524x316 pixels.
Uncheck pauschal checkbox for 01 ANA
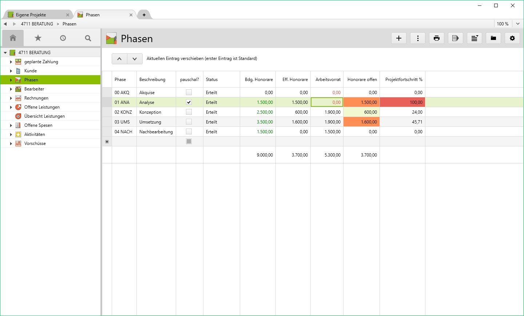point(189,102)
